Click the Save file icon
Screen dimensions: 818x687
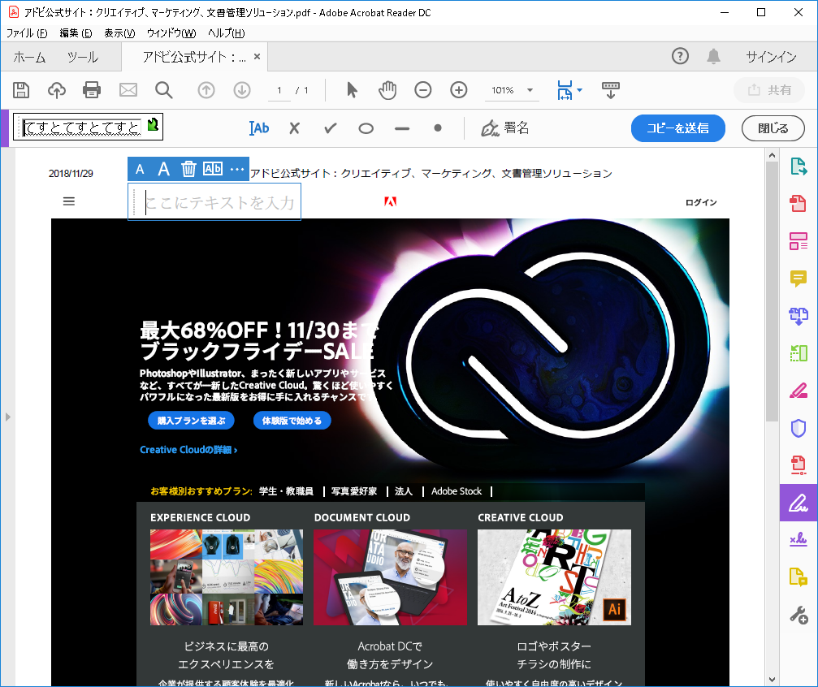pyautogui.click(x=21, y=90)
